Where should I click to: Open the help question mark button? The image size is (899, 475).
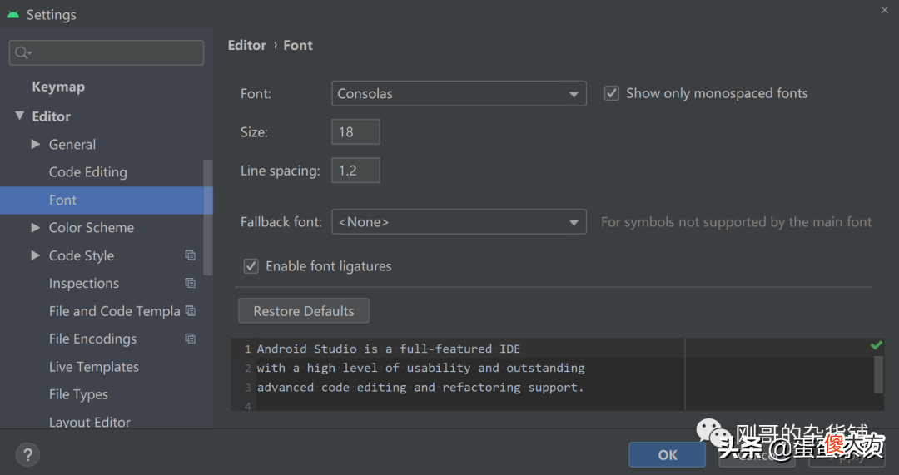pos(27,455)
